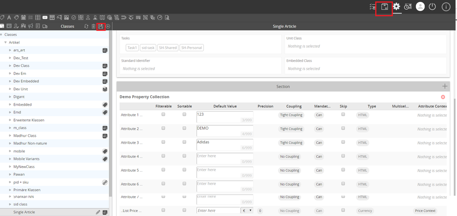Open the user profile avatar
The image size is (457, 216).
(x=420, y=6)
